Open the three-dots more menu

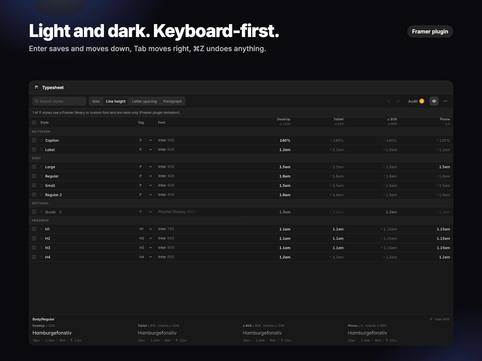coord(446,101)
